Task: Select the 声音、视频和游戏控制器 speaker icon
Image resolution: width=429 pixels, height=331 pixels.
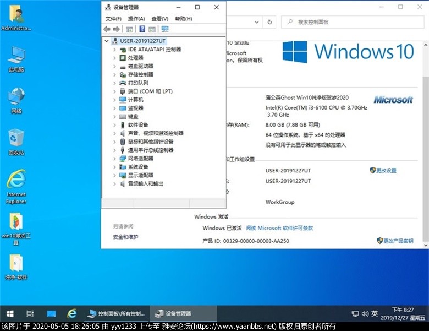Action: pos(123,133)
